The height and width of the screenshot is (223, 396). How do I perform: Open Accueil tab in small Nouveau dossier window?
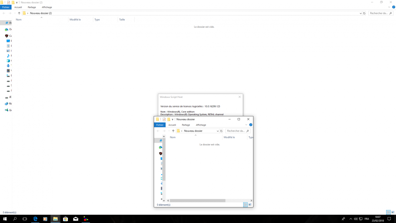point(172,125)
